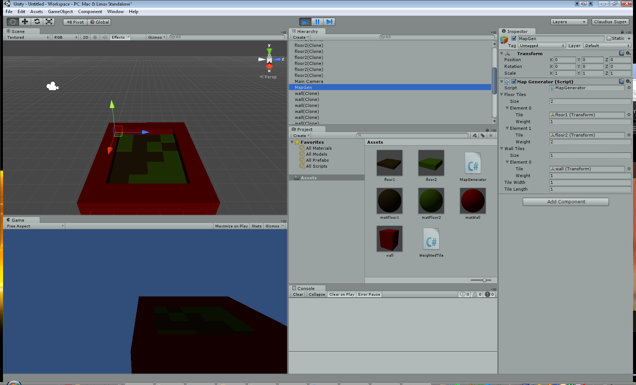Open the Layers dropdown

(569, 22)
